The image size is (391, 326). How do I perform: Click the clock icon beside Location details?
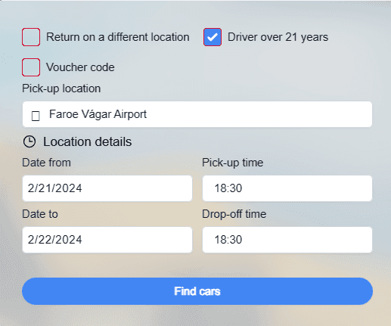click(x=29, y=141)
